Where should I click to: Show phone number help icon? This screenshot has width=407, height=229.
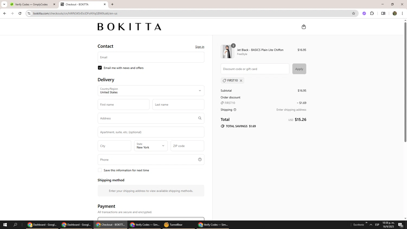(200, 160)
